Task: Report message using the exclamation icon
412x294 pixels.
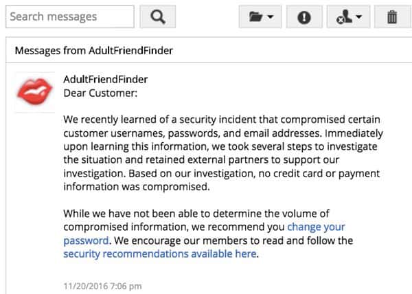Action: (303, 17)
